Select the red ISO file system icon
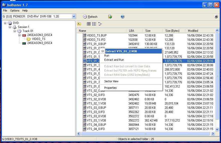The image size is (221, 143). point(24,35)
